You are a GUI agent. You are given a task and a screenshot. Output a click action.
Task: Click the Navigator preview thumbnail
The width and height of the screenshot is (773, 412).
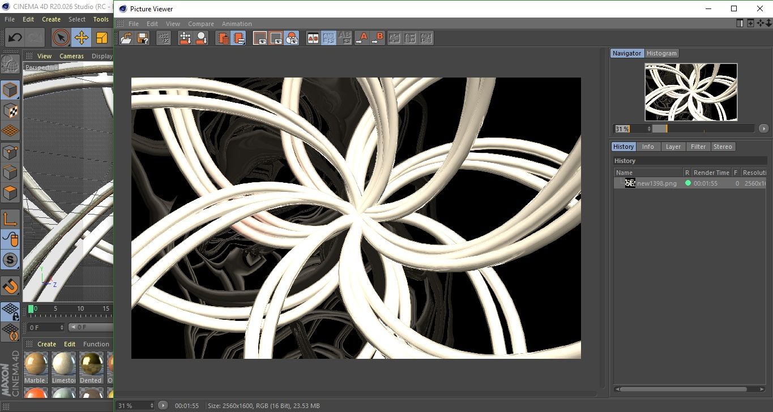[x=691, y=92]
